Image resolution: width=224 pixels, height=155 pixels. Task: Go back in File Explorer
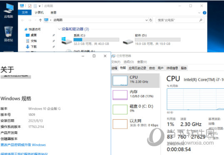[x=22, y=20]
